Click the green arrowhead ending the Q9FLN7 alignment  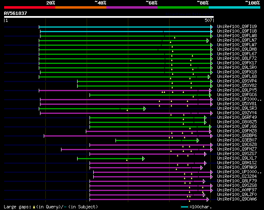coord(208,40)
